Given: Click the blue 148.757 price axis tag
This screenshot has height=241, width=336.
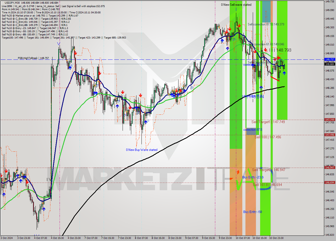Looking at the screenshot, I should (330, 59).
